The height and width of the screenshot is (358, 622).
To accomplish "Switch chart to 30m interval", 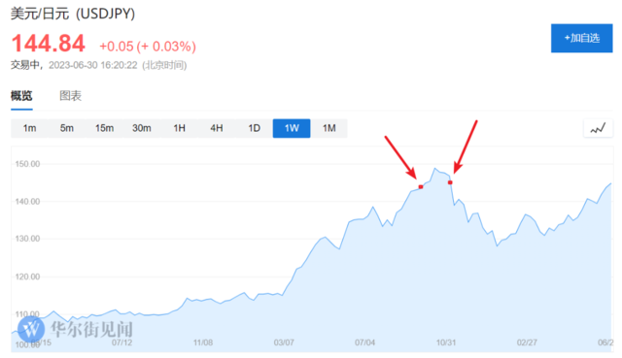I will (x=142, y=128).
